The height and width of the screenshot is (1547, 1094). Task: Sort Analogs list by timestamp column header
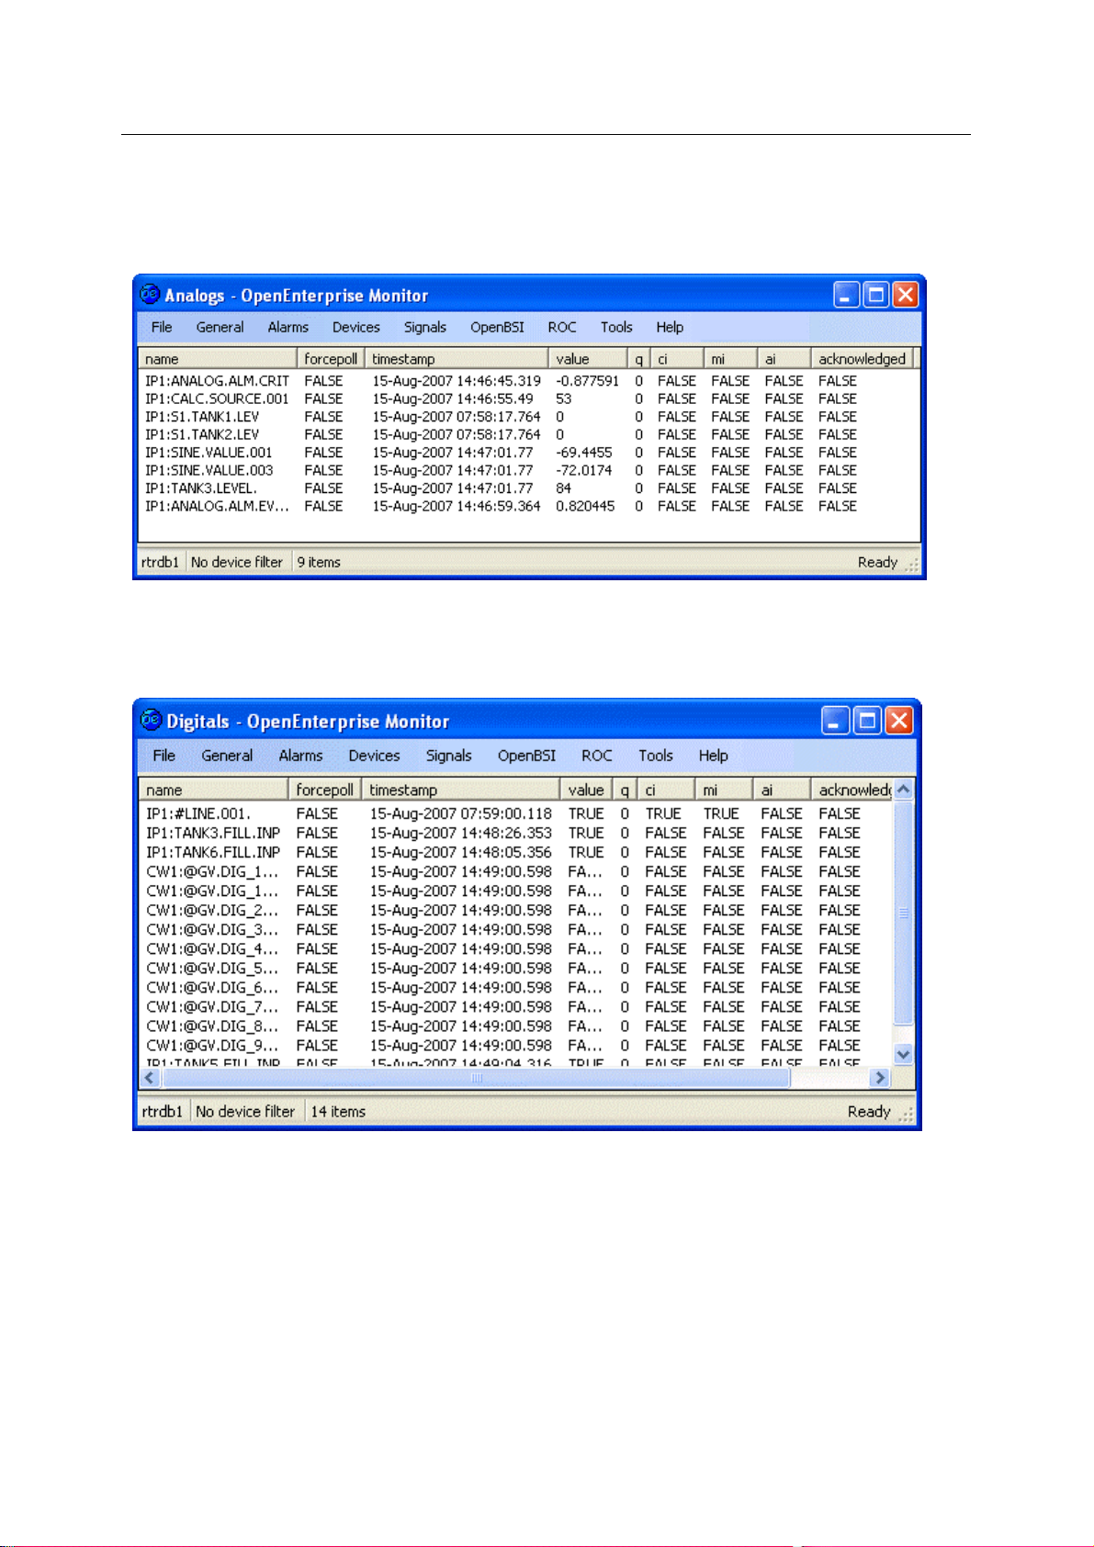coord(457,359)
